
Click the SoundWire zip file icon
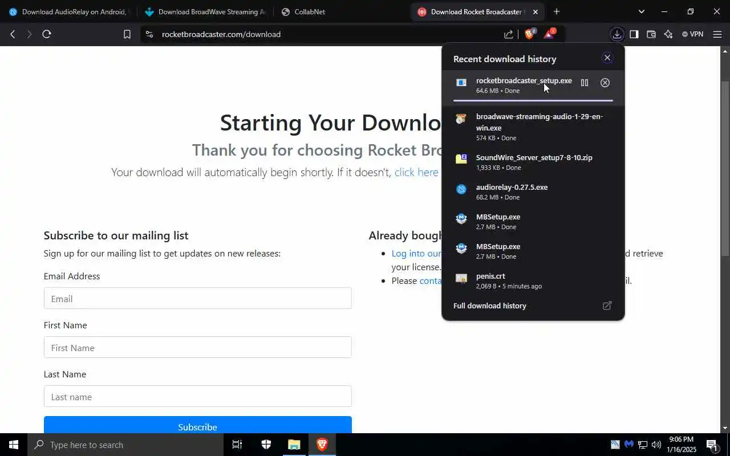coord(461,159)
